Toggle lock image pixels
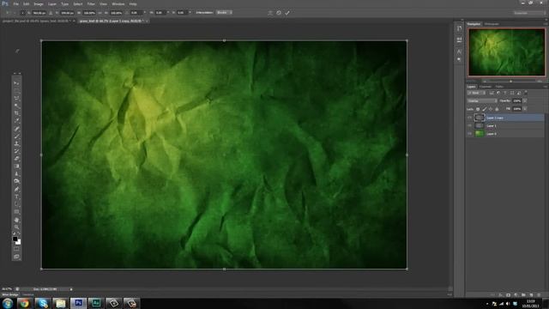 (x=484, y=109)
